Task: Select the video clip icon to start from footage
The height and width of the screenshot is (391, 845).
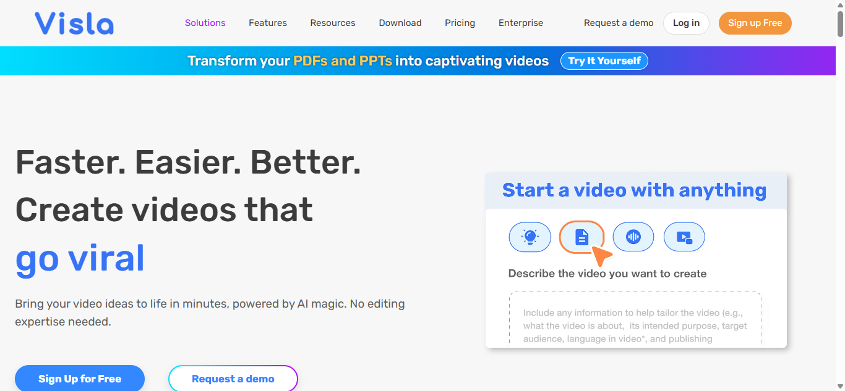Action: 684,237
